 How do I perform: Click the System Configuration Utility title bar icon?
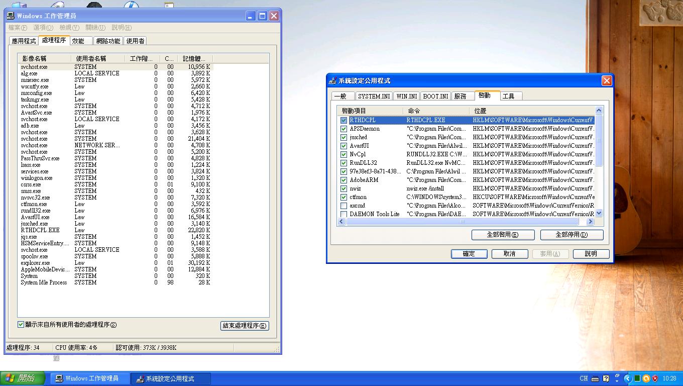pos(332,80)
